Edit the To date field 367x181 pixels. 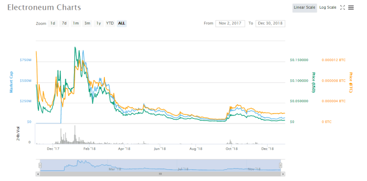[270, 23]
